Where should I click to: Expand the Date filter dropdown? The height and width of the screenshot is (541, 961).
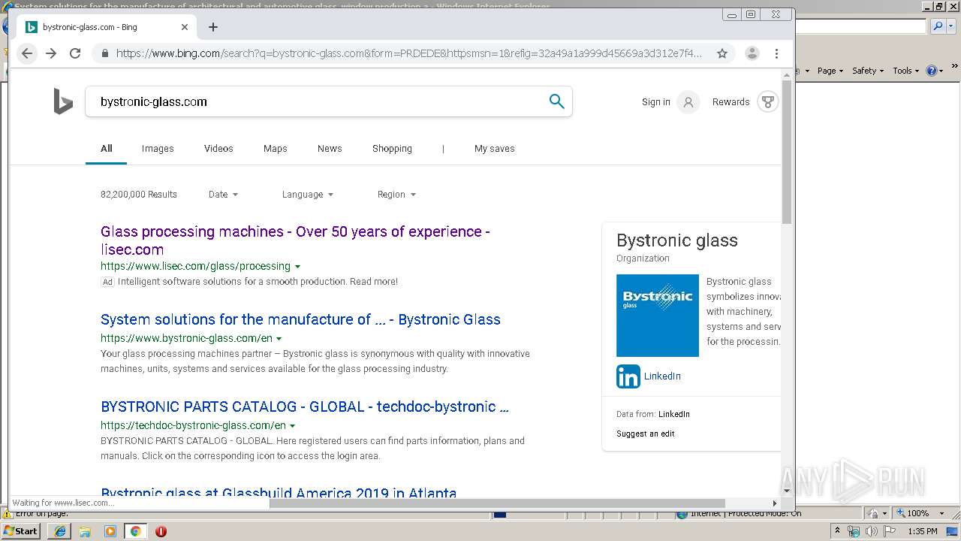click(x=223, y=194)
